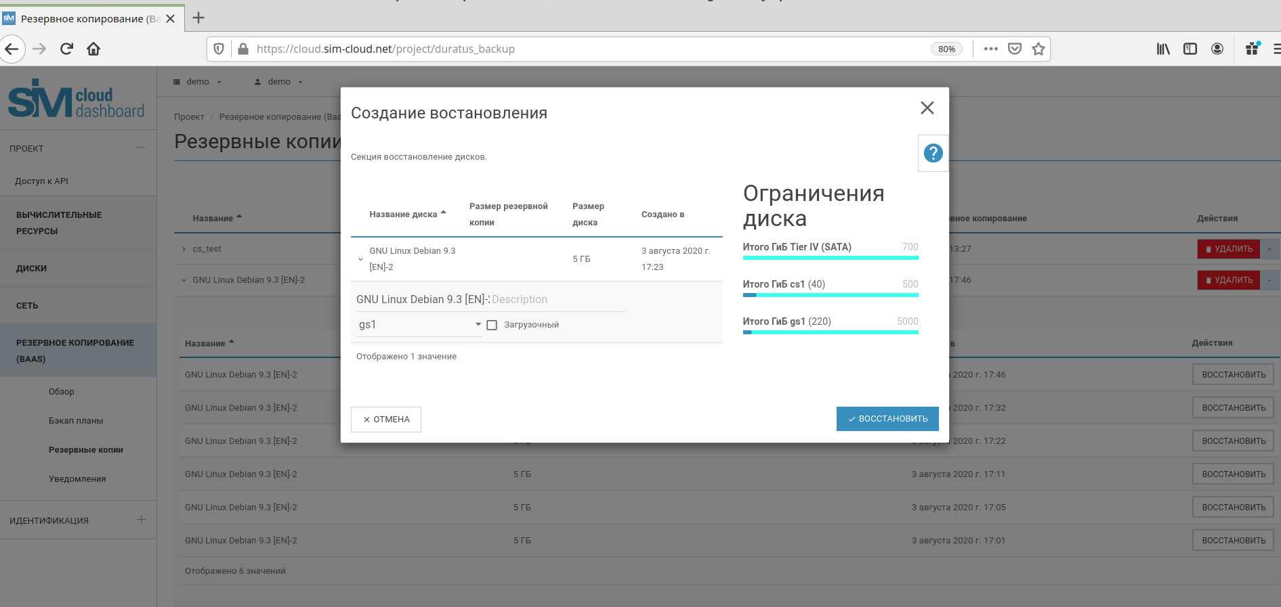Open the gs1 disk type dropdown

point(419,325)
